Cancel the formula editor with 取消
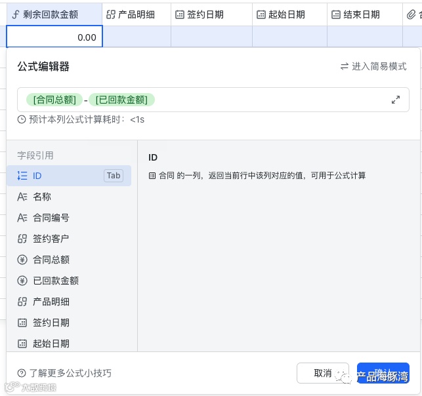Image resolution: width=422 pixels, height=396 pixels. [323, 373]
